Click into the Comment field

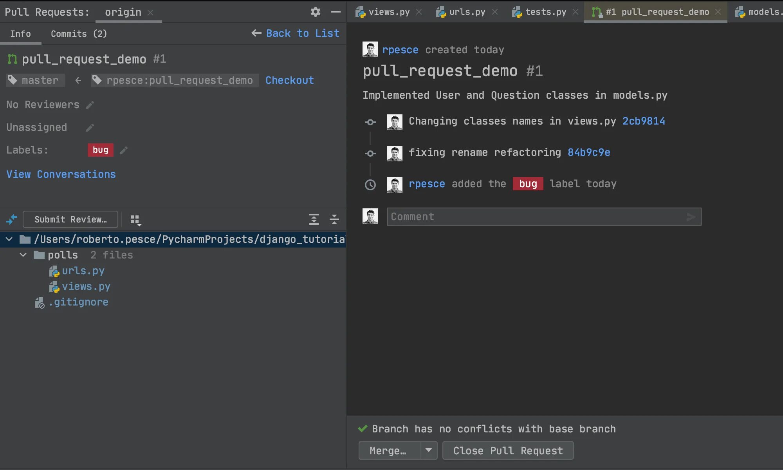(536, 217)
